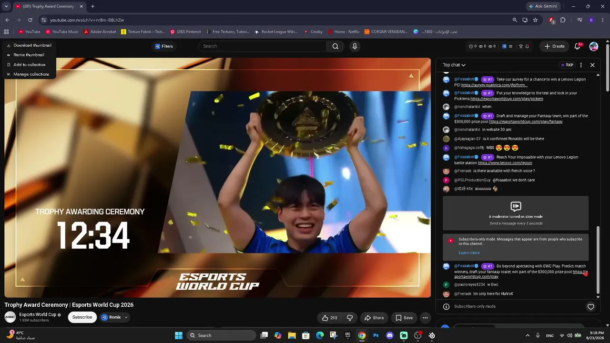Open the YouTube Music bookmark
The image size is (610, 343).
(x=62, y=32)
